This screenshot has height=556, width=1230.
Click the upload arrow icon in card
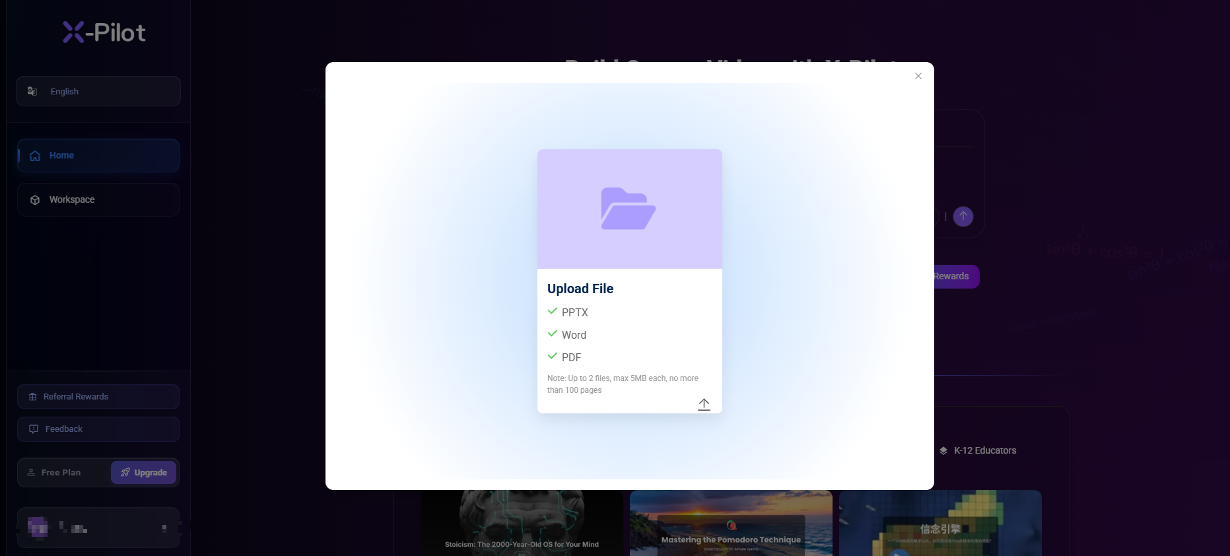point(704,404)
